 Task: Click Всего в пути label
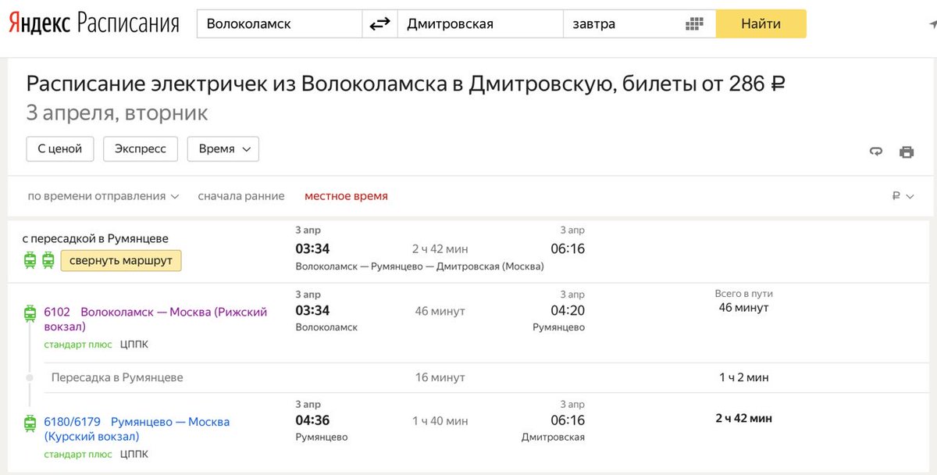[743, 294]
